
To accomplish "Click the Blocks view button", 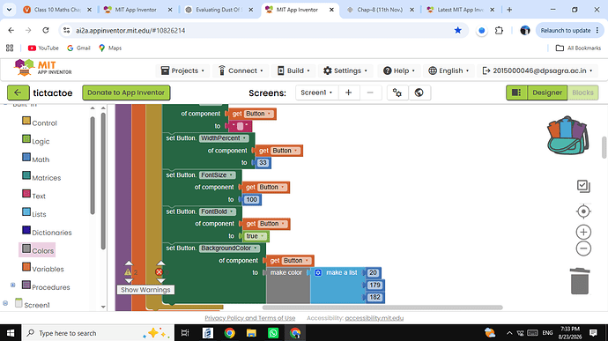I will [x=582, y=93].
